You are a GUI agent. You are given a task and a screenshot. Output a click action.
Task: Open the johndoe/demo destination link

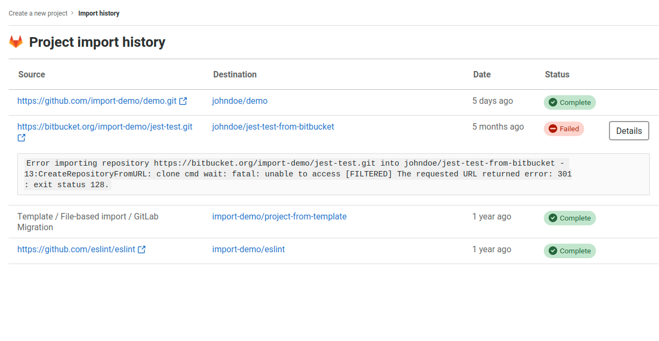click(x=240, y=101)
